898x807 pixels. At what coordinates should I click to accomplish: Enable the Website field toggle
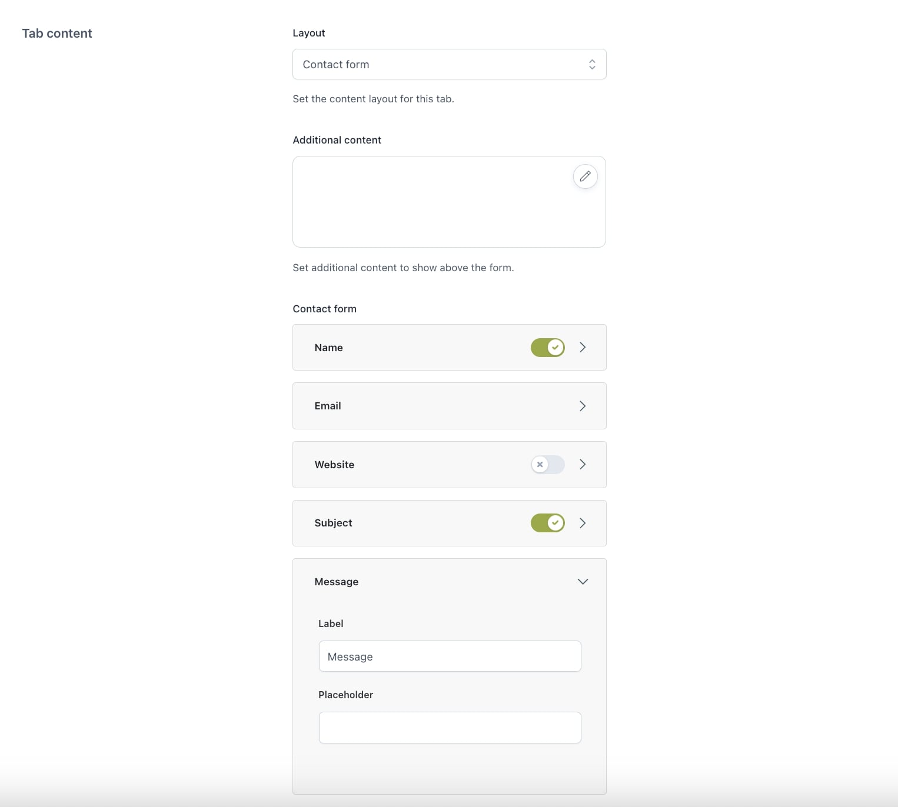pyautogui.click(x=547, y=465)
